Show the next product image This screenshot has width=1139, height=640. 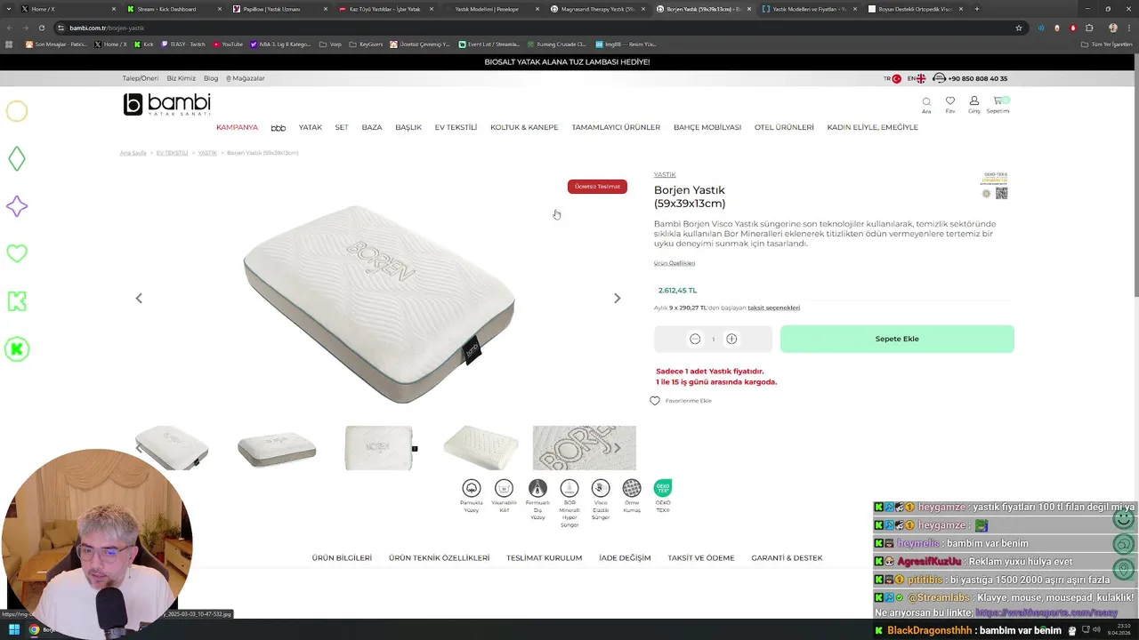coord(617,299)
